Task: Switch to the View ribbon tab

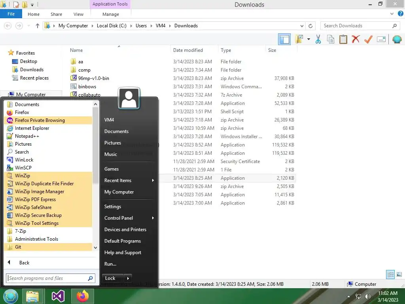Action: (x=79, y=14)
